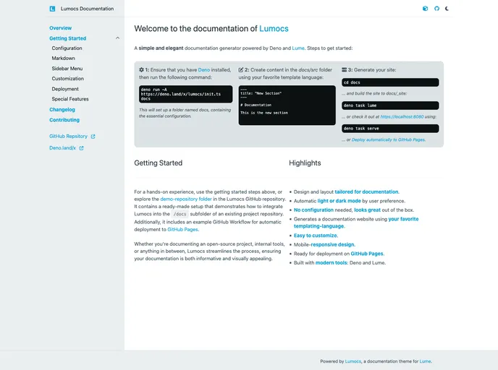Image resolution: width=498 pixels, height=370 pixels.
Task: Click the Getting Started section heading
Action: coord(159,163)
